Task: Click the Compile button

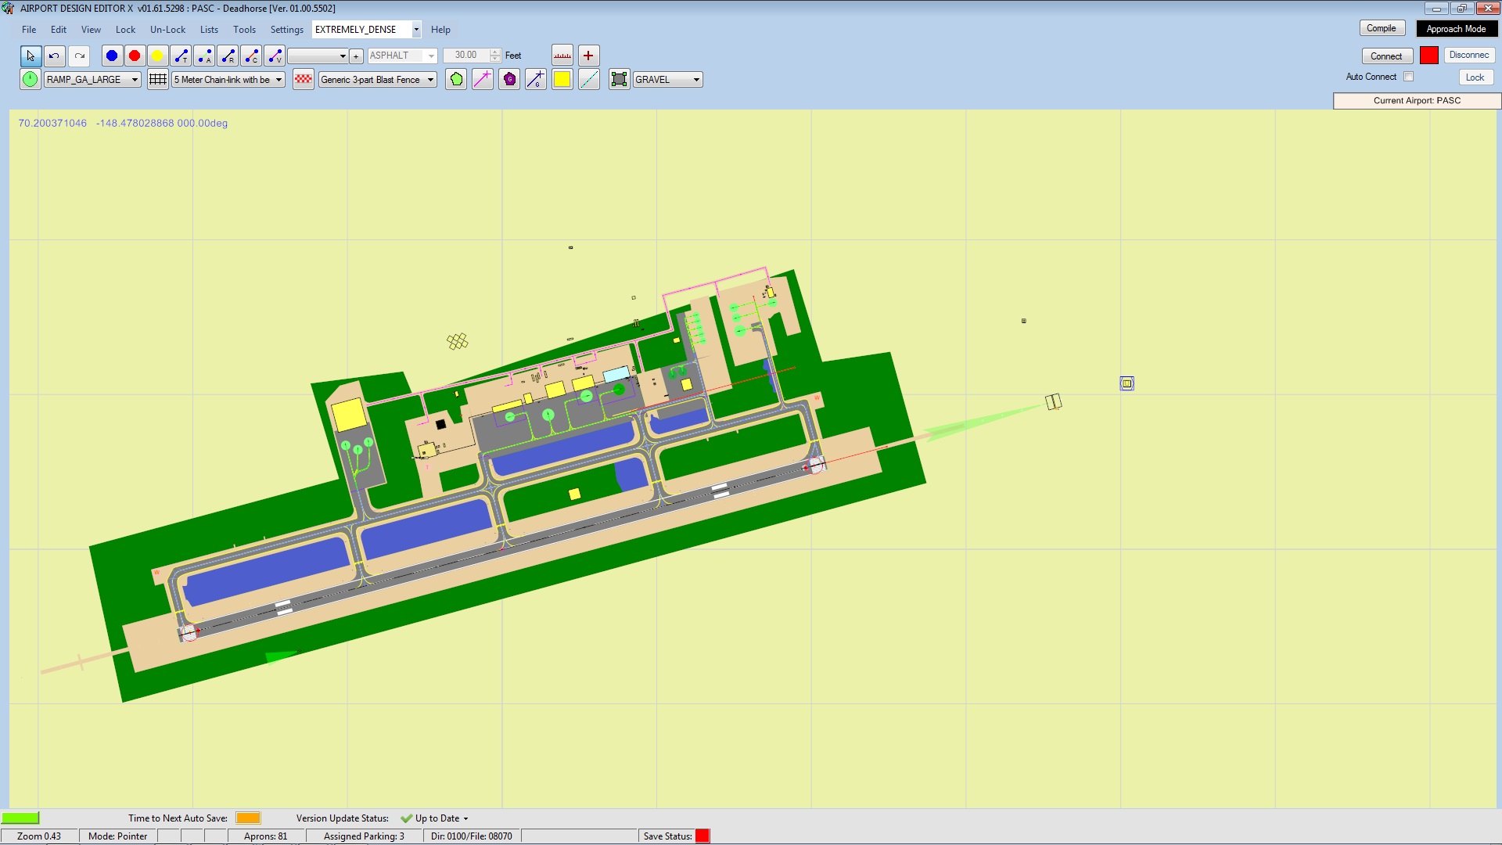Action: coord(1382,28)
